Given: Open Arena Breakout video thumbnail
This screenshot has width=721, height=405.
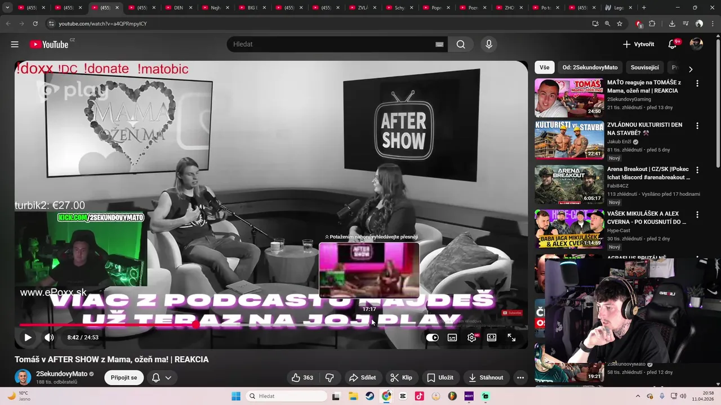Looking at the screenshot, I should 569,184.
